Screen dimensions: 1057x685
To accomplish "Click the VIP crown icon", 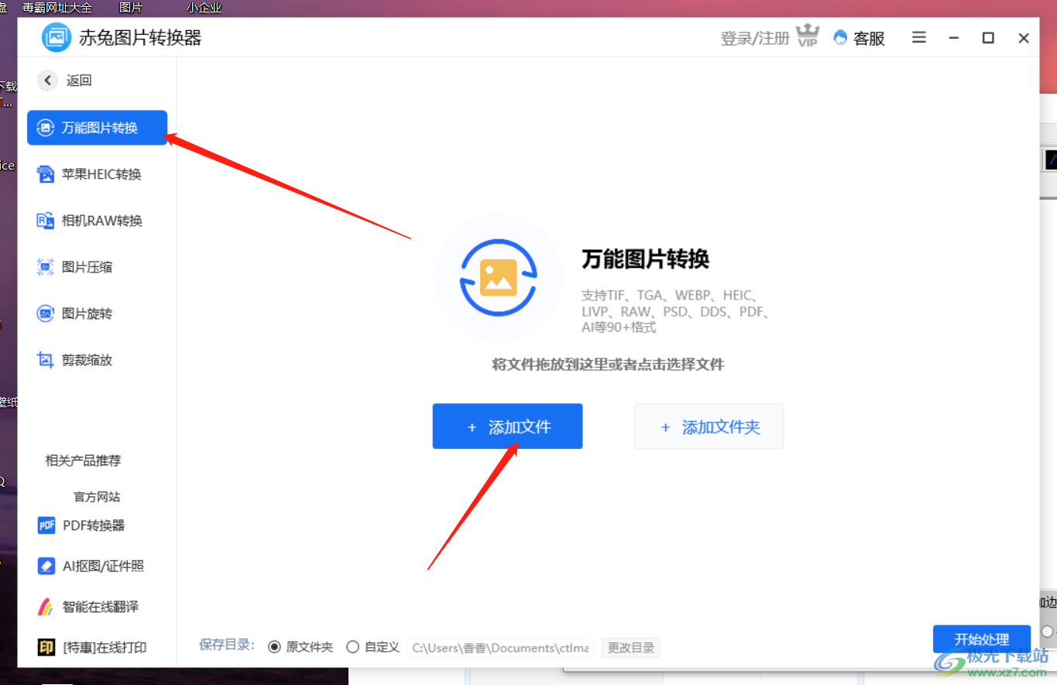I will (x=808, y=36).
